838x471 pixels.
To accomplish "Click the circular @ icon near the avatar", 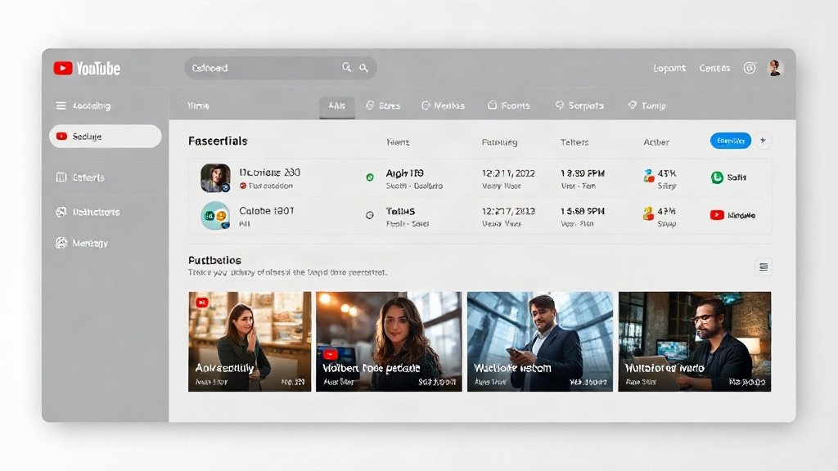I will point(750,68).
